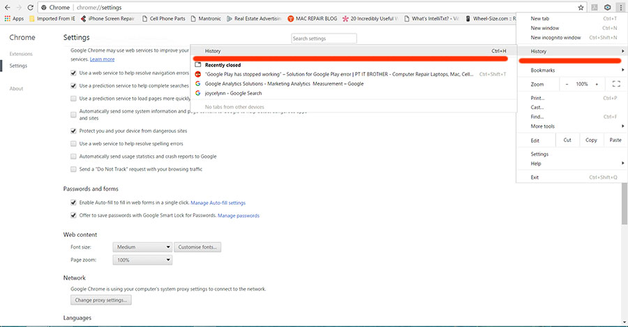The height and width of the screenshot is (327, 628).
Task: Open the Learn more link
Action: [102, 59]
